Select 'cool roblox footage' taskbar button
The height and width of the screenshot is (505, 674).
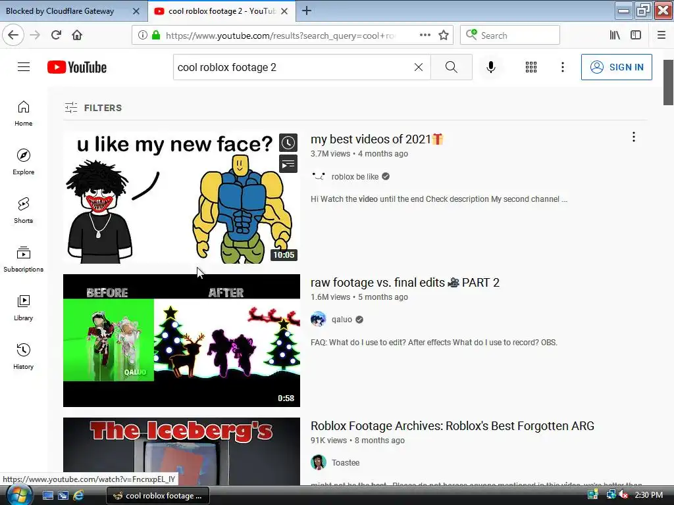(158, 496)
